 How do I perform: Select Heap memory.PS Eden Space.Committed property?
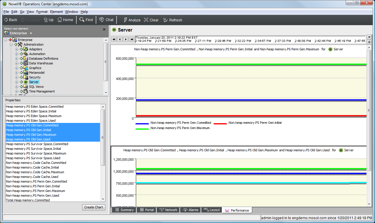point(53,107)
